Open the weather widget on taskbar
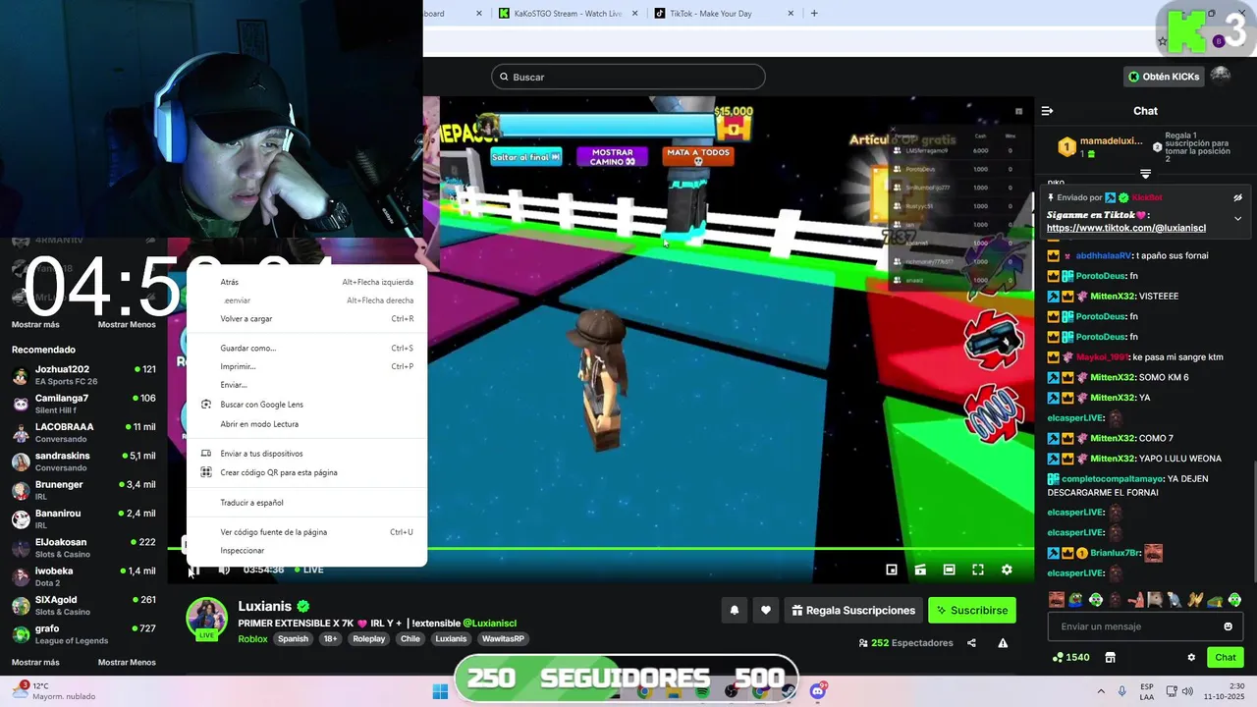Viewport: 1257px width, 707px height. pos(54,691)
